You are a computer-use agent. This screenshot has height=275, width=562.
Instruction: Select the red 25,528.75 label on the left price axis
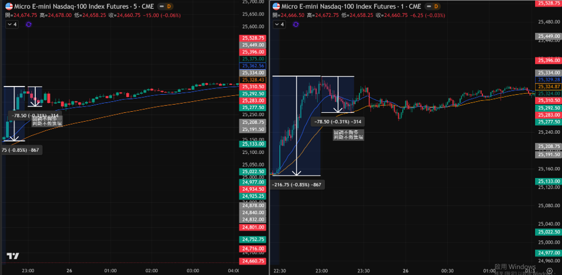point(253,38)
